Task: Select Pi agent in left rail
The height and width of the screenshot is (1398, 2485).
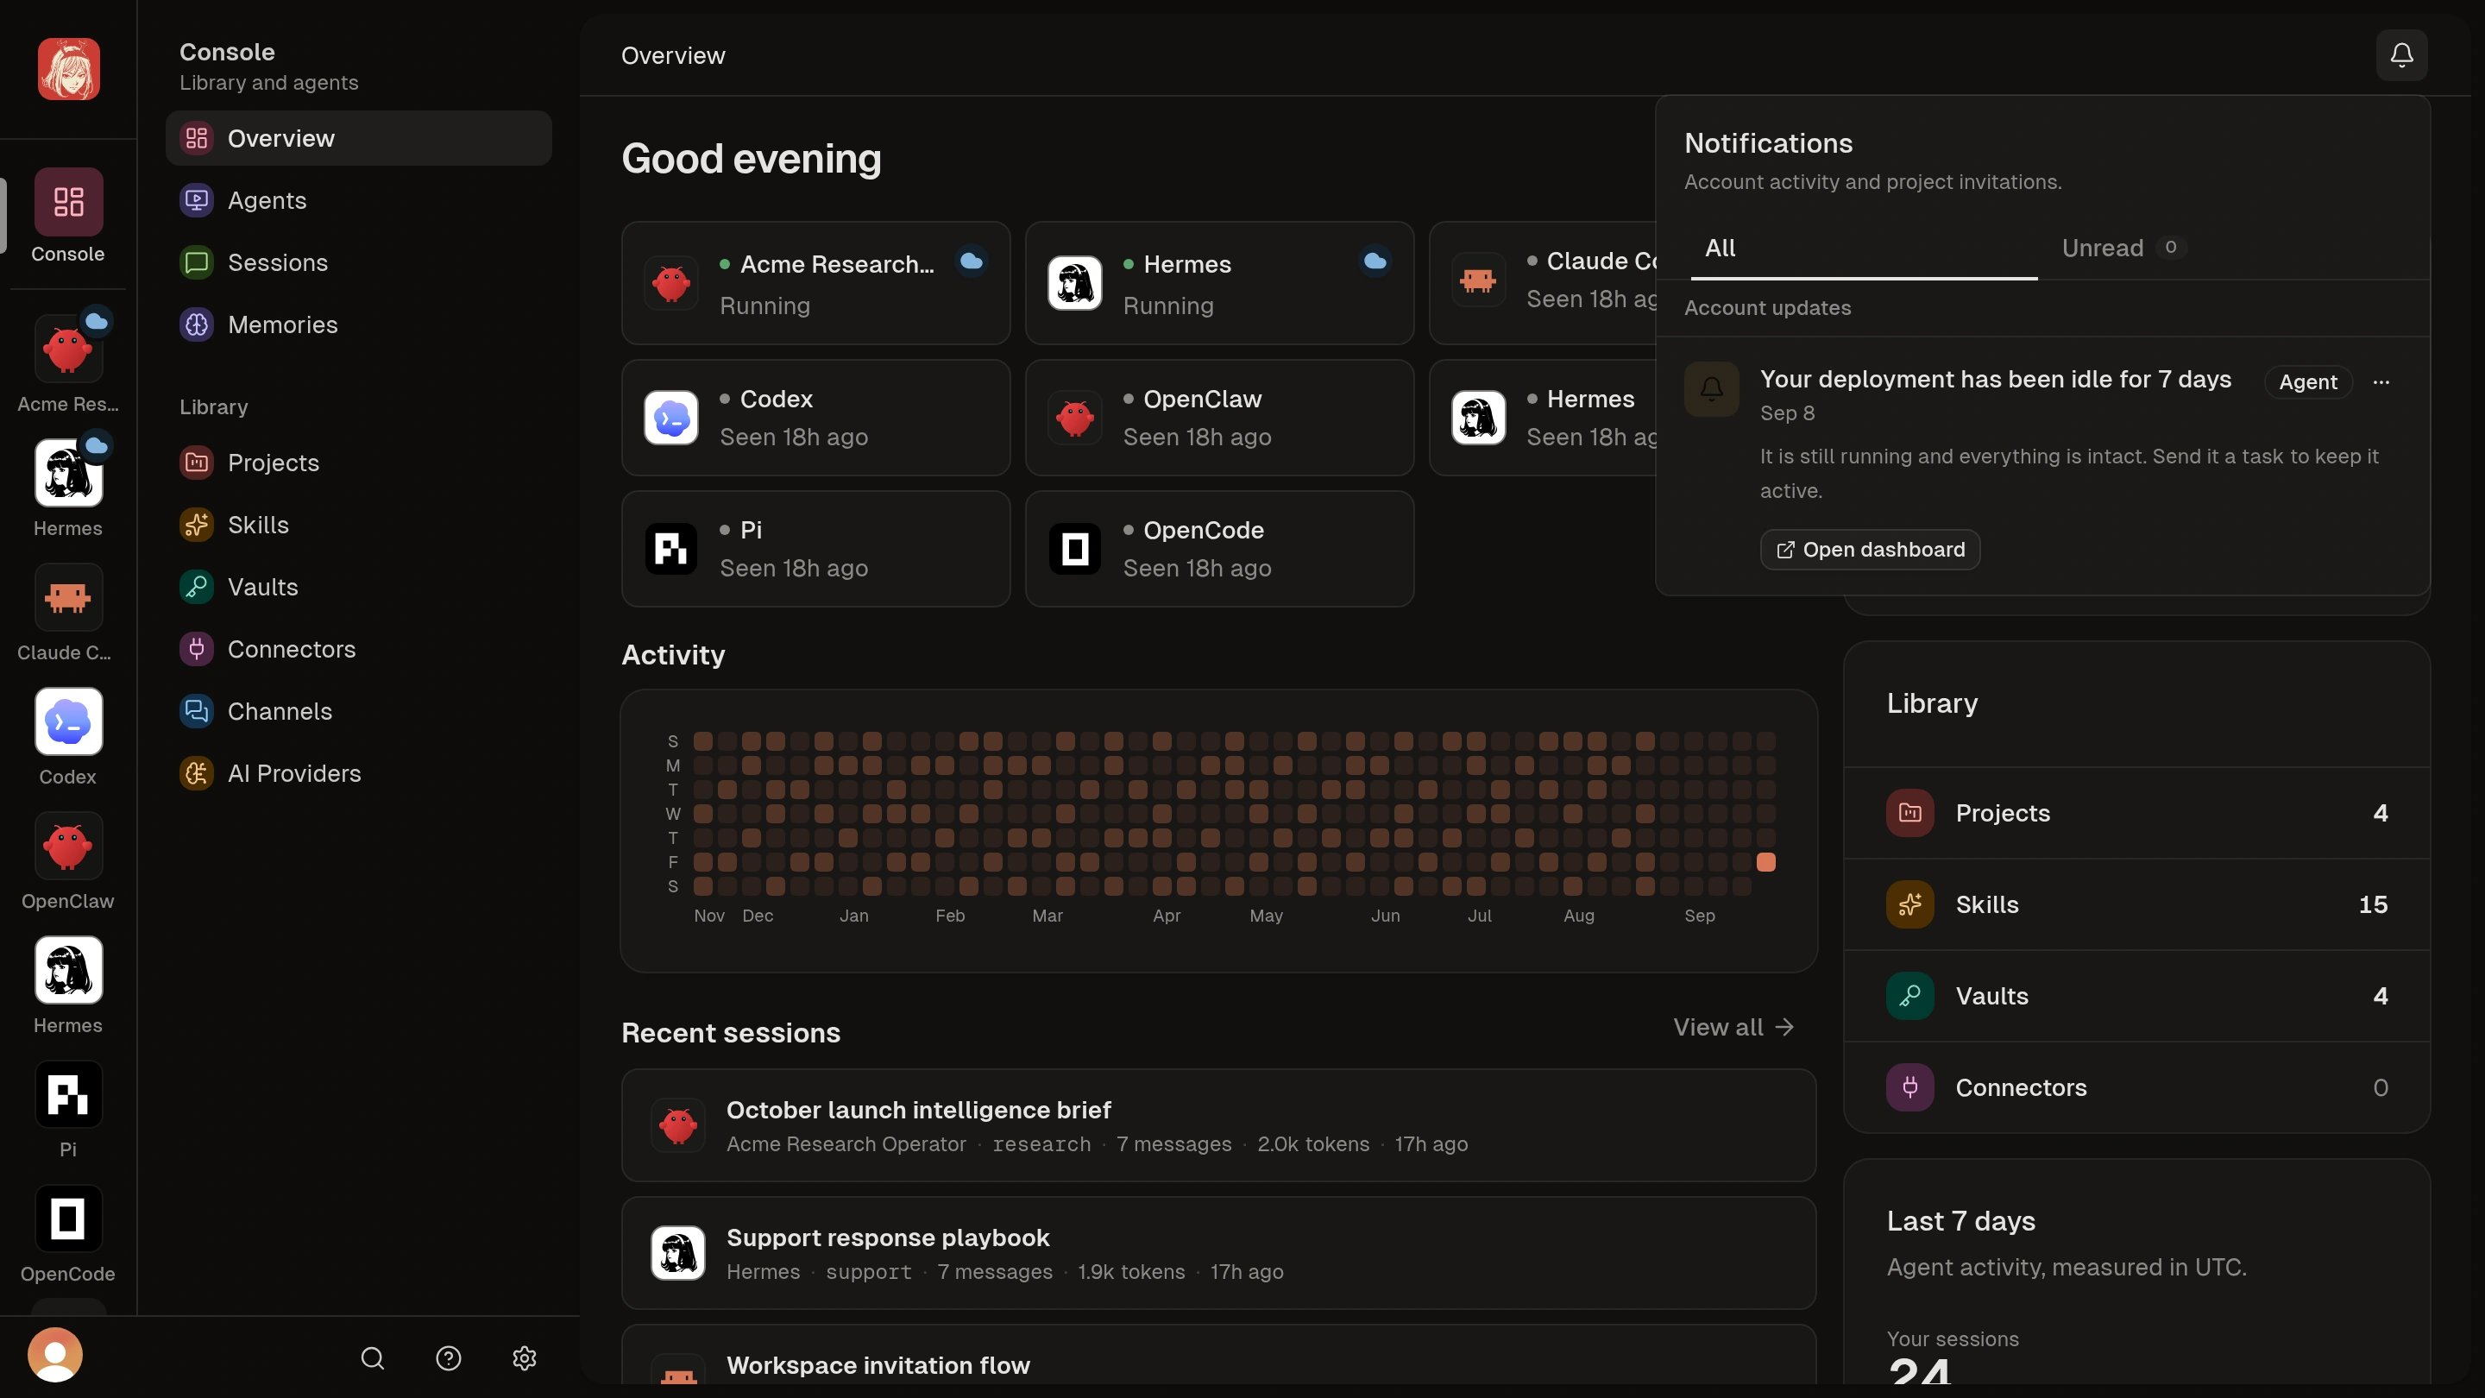Action: pos(67,1111)
